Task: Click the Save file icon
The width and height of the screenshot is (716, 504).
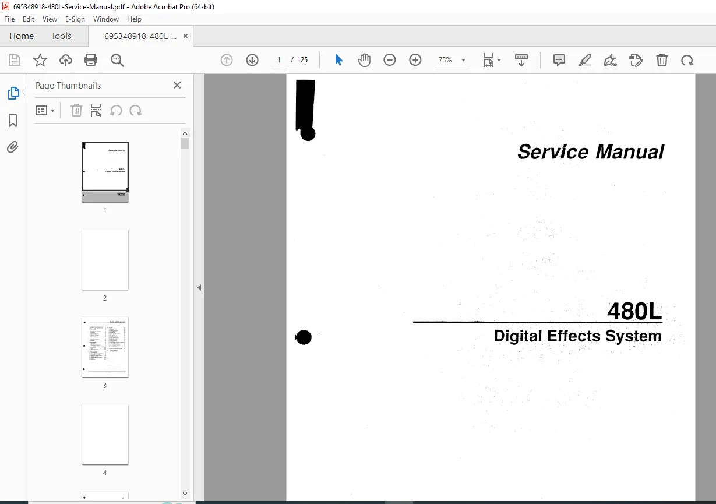Action: click(x=15, y=60)
